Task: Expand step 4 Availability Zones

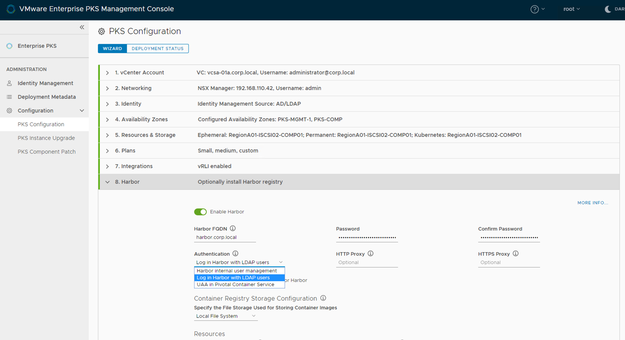Action: click(108, 119)
